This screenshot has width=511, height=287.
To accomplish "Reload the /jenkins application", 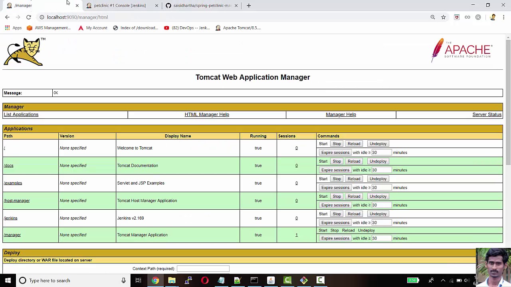I will pyautogui.click(x=354, y=214).
